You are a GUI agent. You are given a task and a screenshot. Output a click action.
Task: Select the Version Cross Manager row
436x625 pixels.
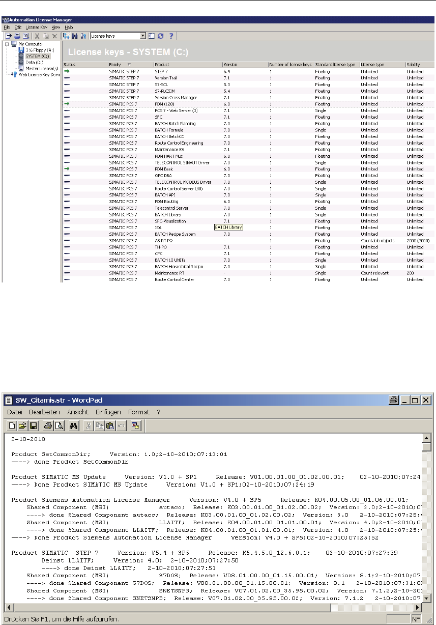(248, 97)
